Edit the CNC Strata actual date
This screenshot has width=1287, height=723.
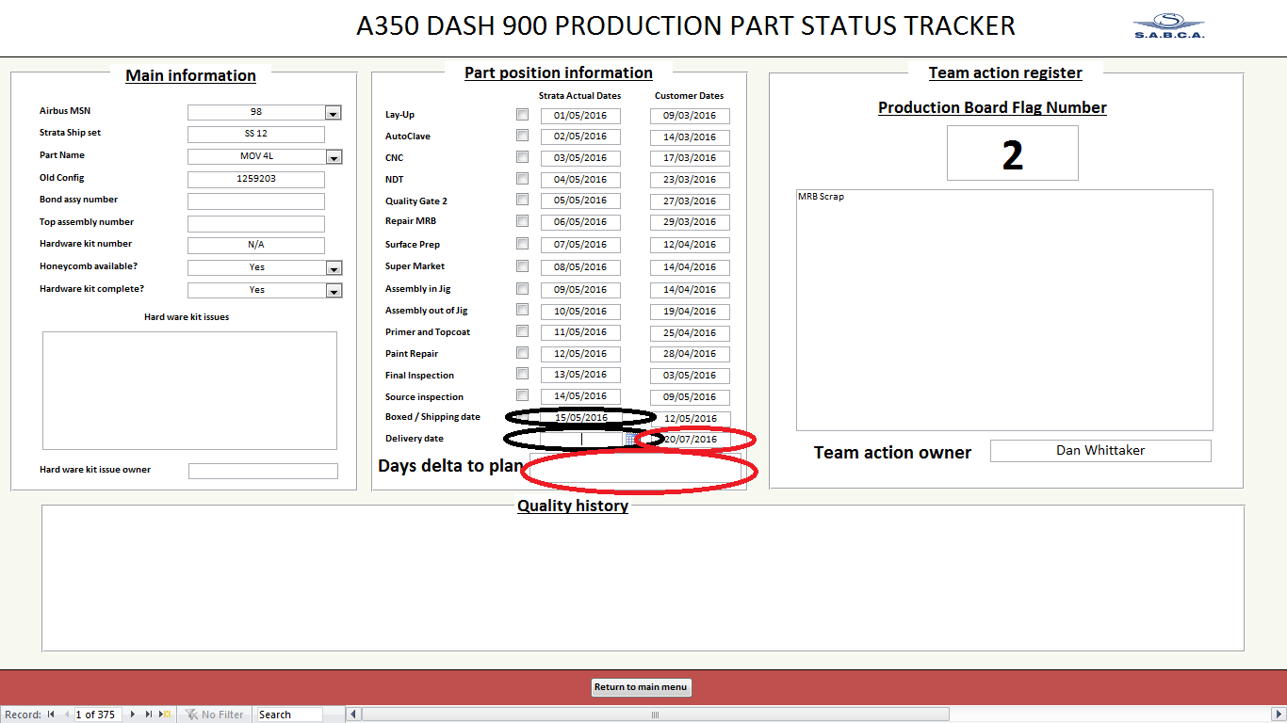[580, 158]
